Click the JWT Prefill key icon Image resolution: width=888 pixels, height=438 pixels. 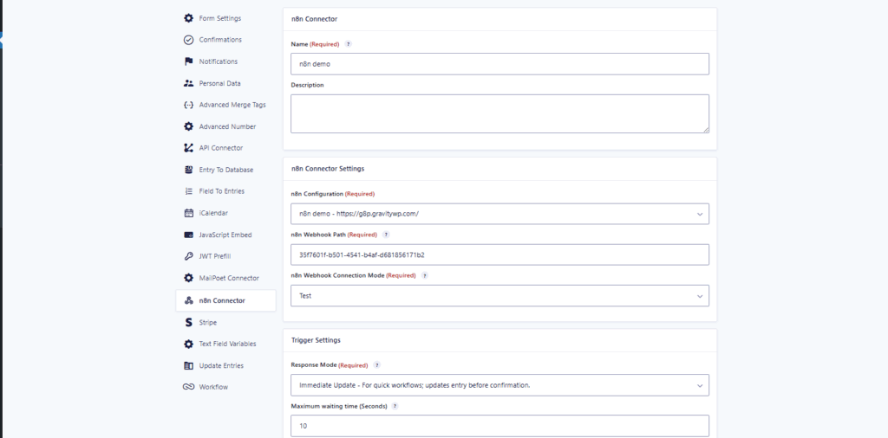(x=189, y=256)
